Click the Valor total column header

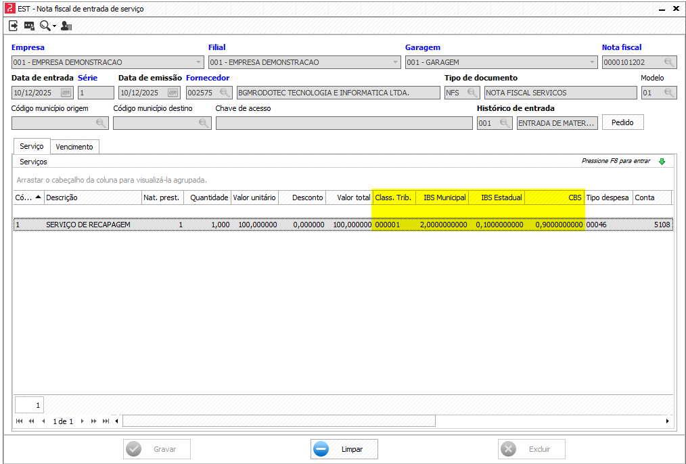tap(349, 198)
